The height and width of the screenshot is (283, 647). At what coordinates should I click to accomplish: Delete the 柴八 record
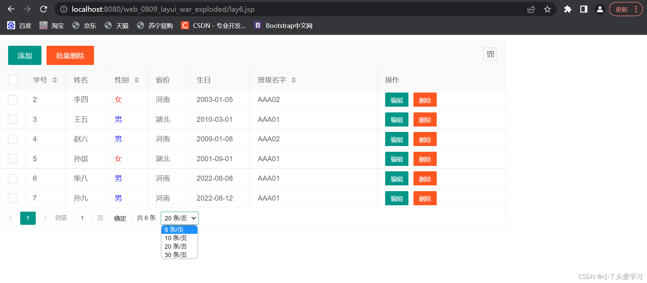425,179
